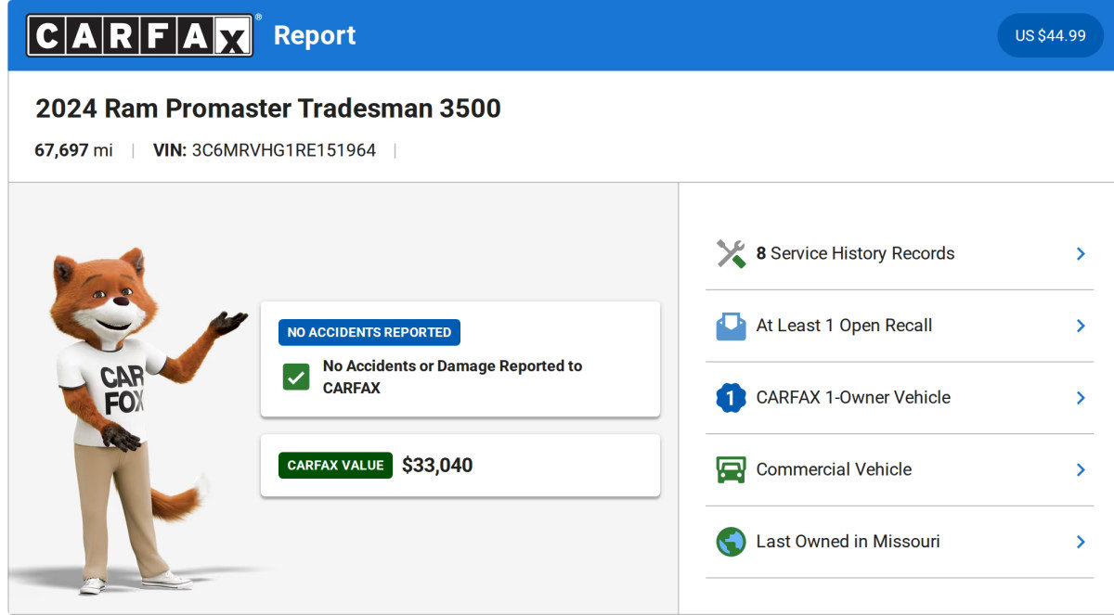Open Commercial Vehicle details via its chevron

[1081, 469]
